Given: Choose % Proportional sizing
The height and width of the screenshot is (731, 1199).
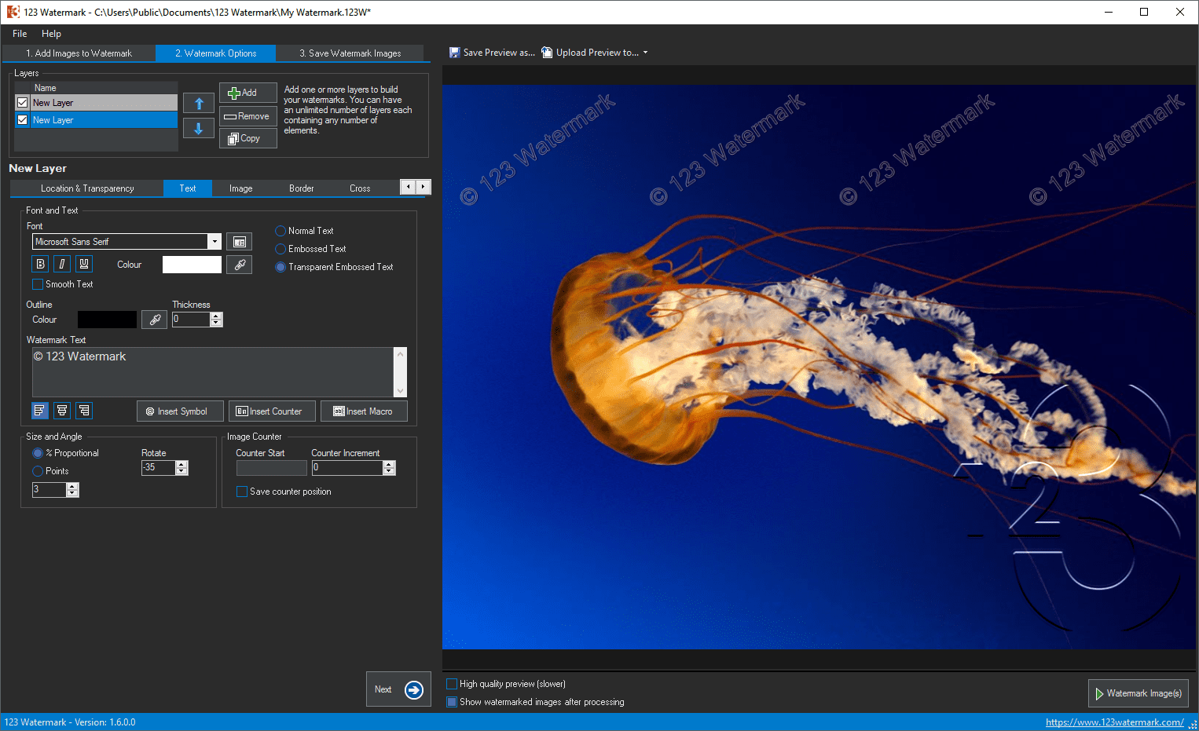Looking at the screenshot, I should [38, 453].
